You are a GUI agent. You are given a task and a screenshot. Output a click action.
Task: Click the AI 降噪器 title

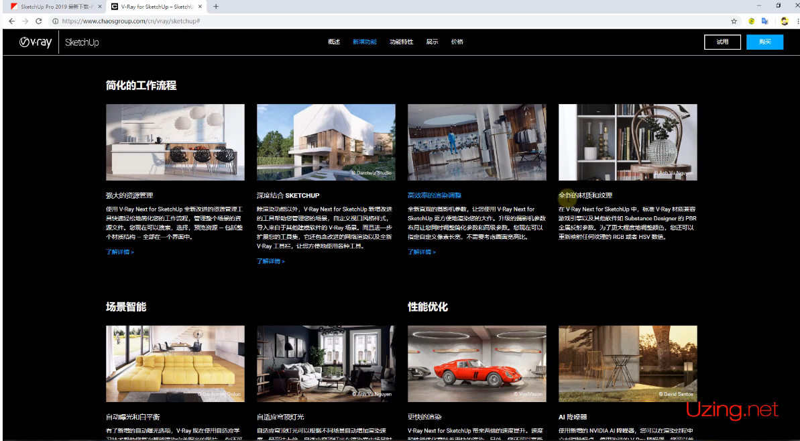[x=573, y=417]
